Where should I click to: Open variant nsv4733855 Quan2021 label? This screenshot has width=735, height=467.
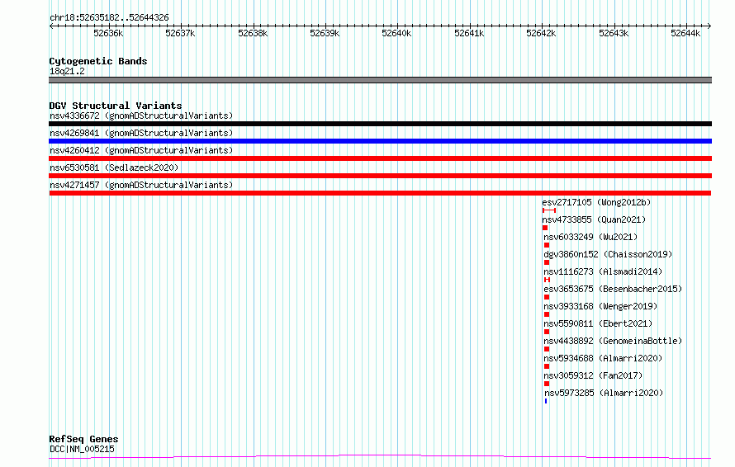pyautogui.click(x=594, y=219)
